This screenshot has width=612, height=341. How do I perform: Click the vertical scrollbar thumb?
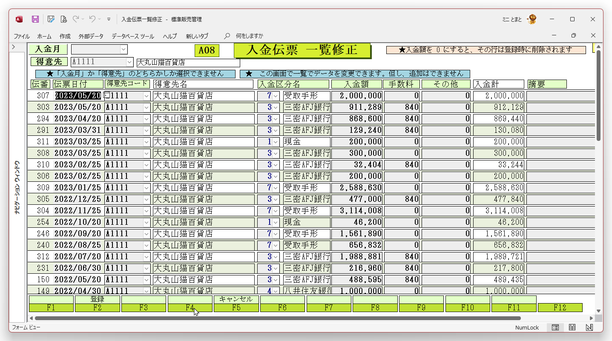[598, 95]
